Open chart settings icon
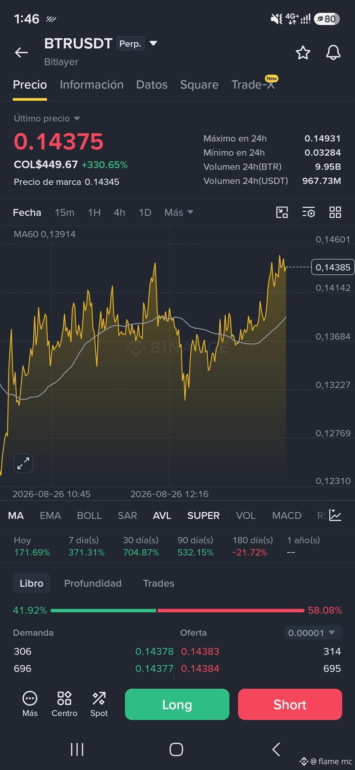This screenshot has height=770, width=355. tap(308, 212)
